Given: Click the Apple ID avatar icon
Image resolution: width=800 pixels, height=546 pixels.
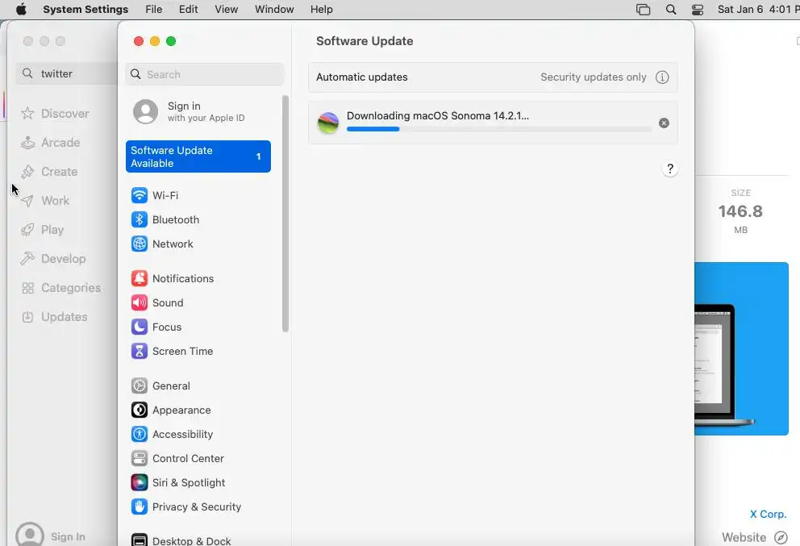Looking at the screenshot, I should point(145,111).
